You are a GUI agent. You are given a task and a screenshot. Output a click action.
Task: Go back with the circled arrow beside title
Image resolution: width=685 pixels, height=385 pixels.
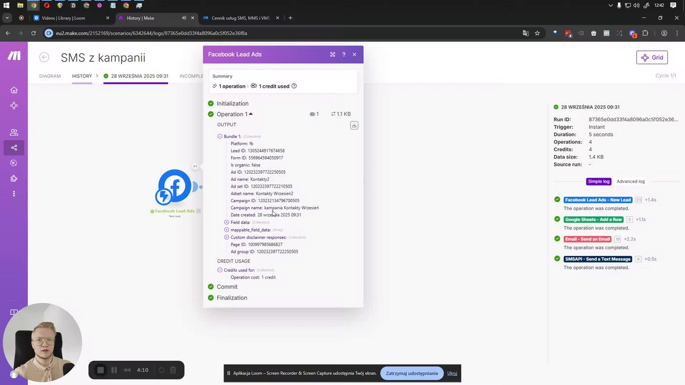pyautogui.click(x=44, y=57)
